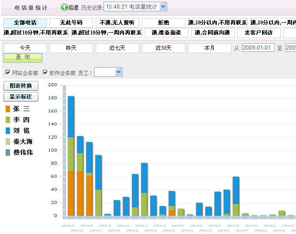Viewport: 296px width, 234px height.
Task: Select the 无此号码 filter tab
Action: 71,23
